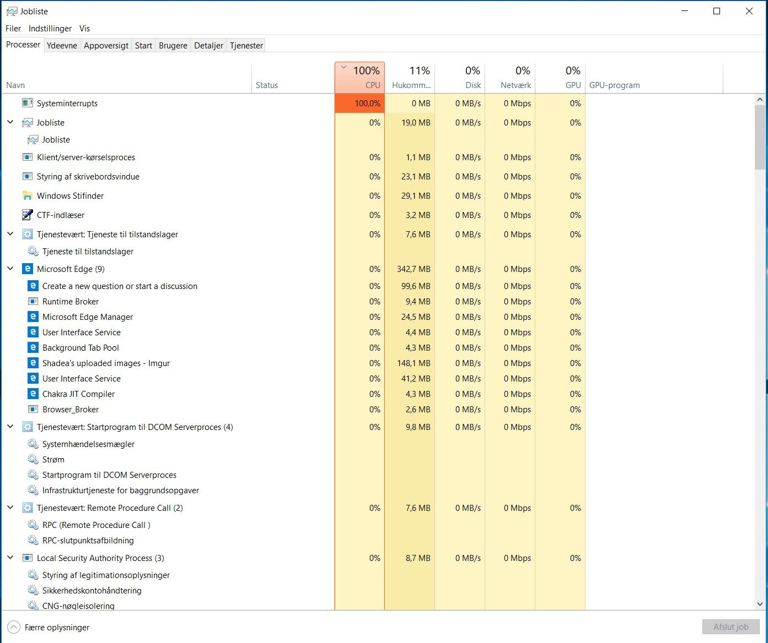Click the Tjeneste til tilstandslager gear icon
Image resolution: width=768 pixels, height=643 pixels.
(x=33, y=251)
